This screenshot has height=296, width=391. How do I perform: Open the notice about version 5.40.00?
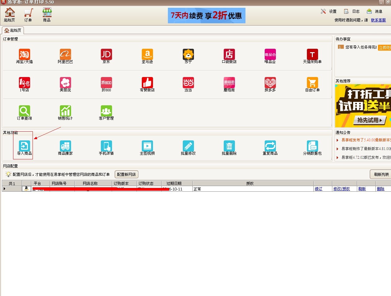tap(366, 140)
